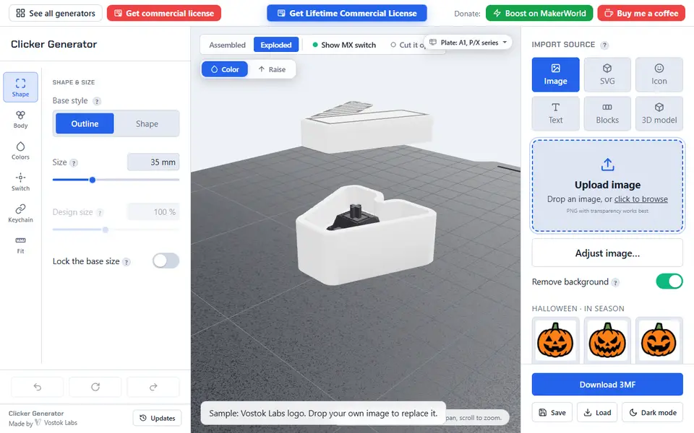Click the help icon beside Remove background
This screenshot has width=694, height=433.
615,282
